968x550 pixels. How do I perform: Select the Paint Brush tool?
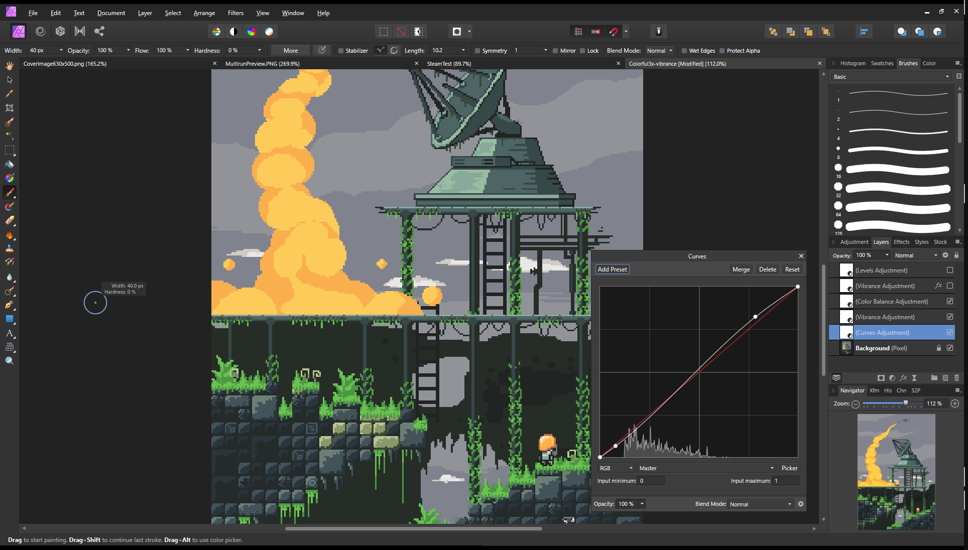[x=10, y=192]
